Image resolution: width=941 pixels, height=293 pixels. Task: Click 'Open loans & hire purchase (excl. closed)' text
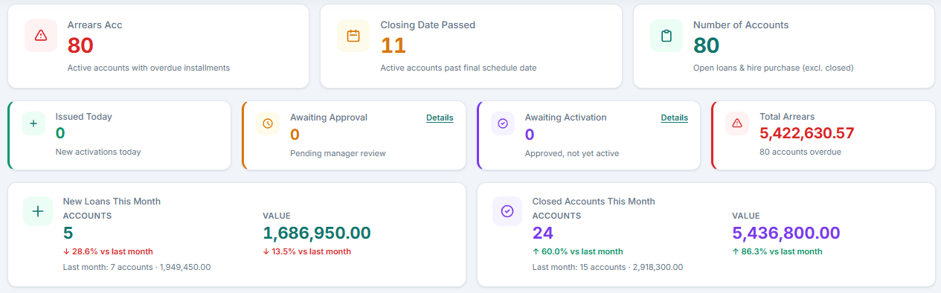coord(774,68)
